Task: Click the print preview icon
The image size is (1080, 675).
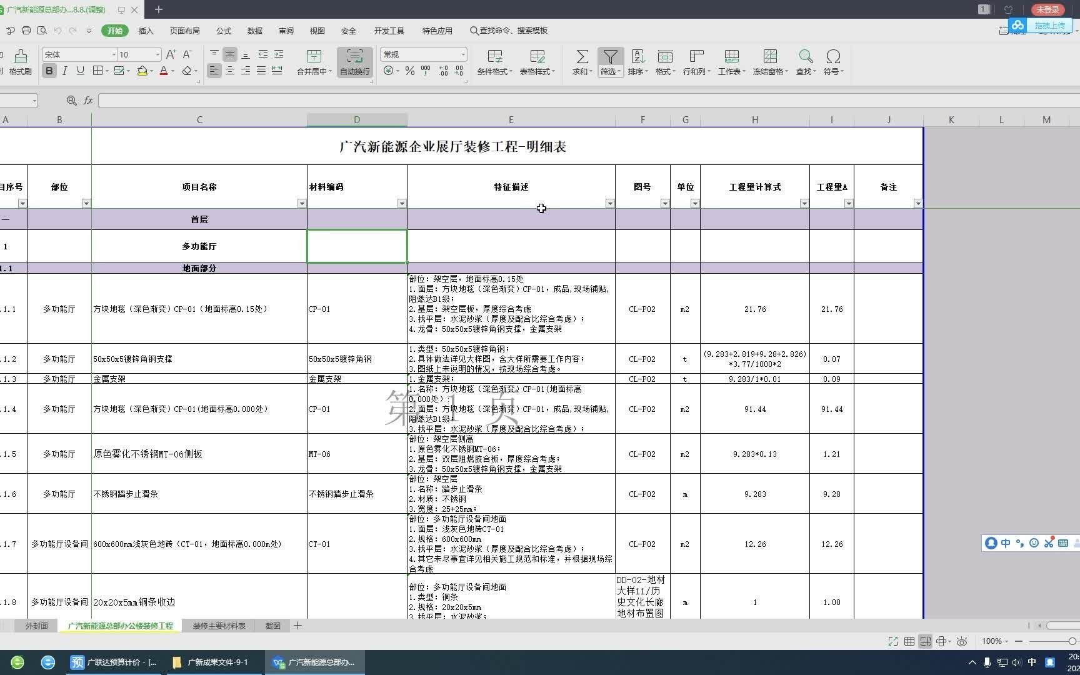Action: coord(42,31)
